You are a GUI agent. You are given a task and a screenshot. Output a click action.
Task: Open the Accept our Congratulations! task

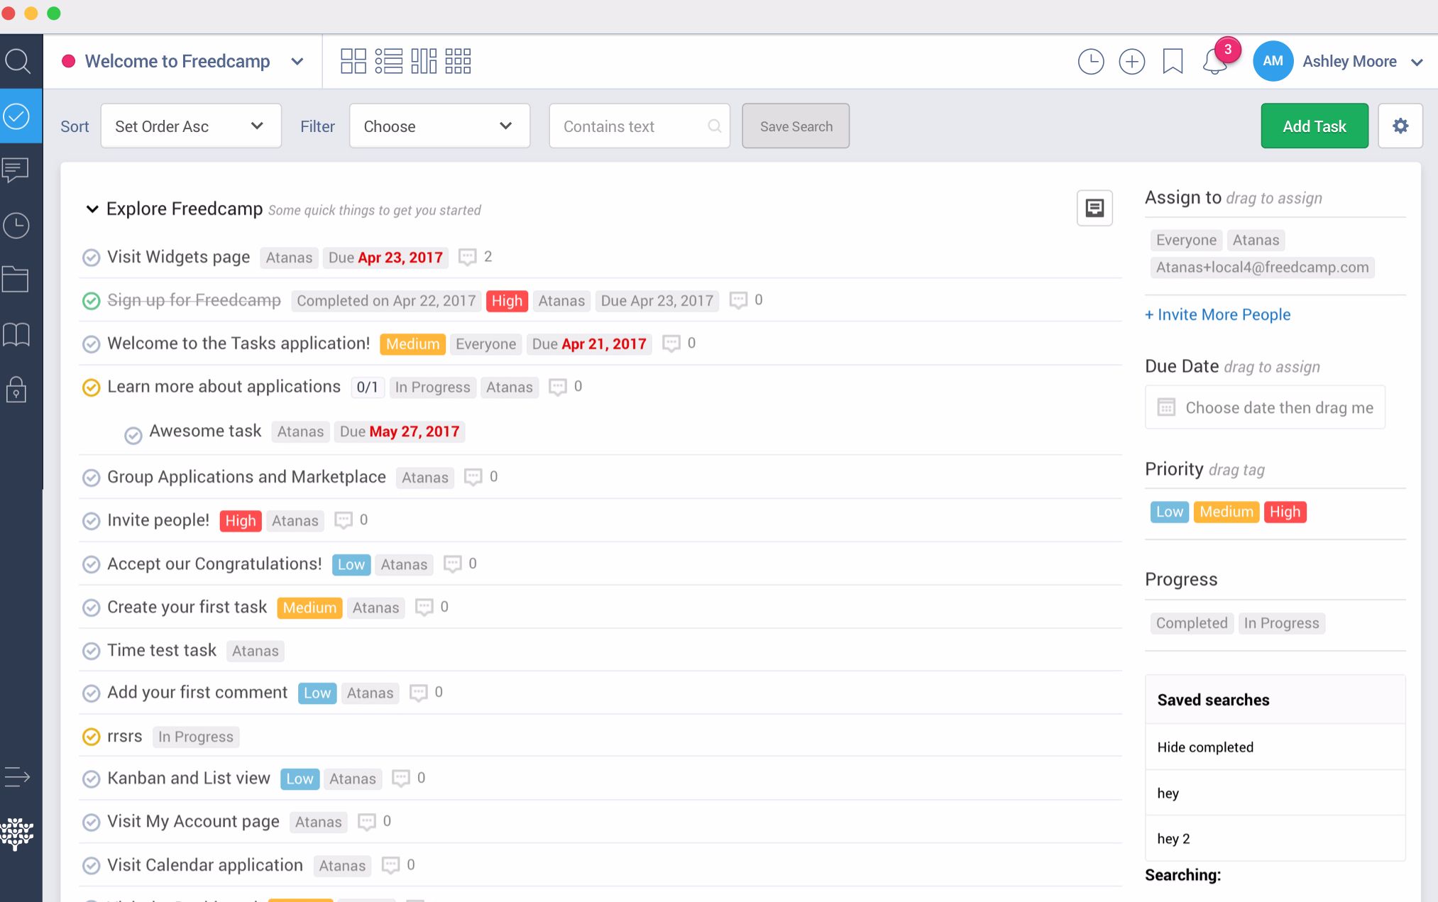[214, 564]
